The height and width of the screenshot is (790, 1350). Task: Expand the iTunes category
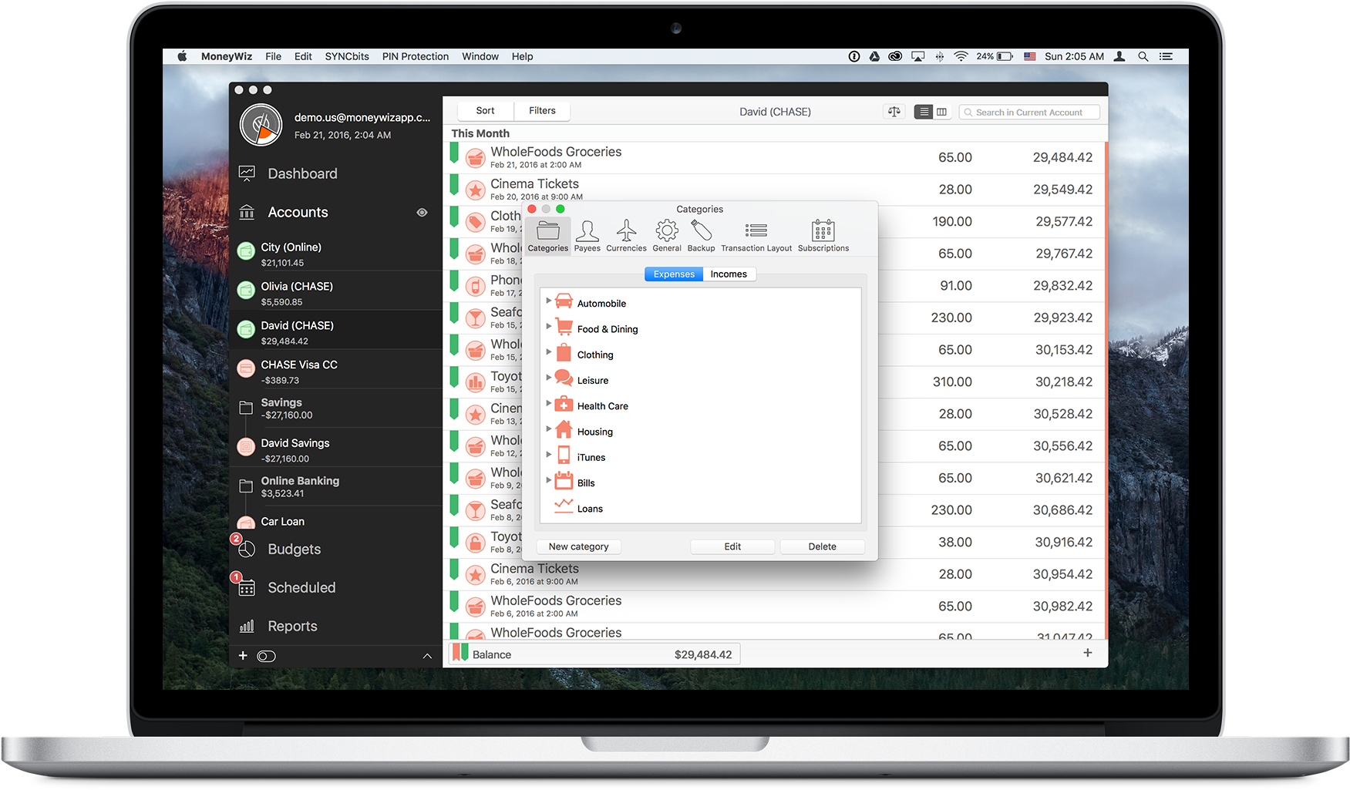[548, 454]
